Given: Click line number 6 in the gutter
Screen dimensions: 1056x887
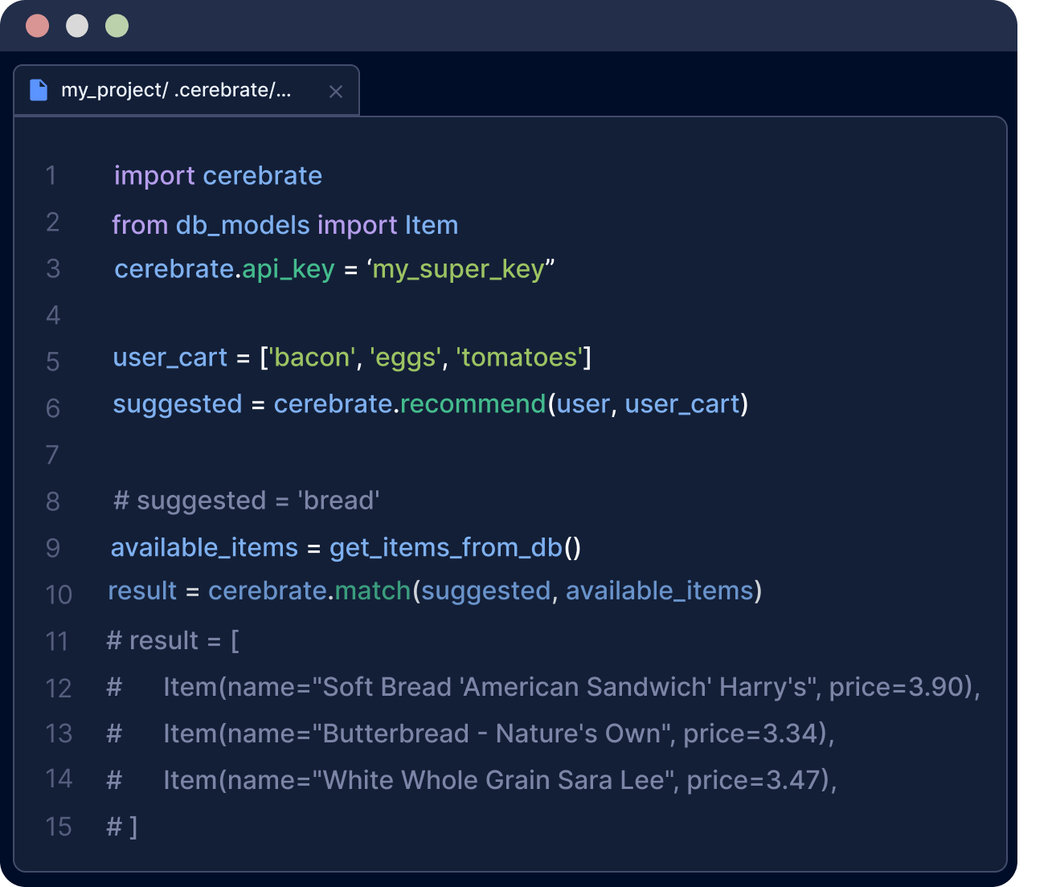Looking at the screenshot, I should 53,408.
